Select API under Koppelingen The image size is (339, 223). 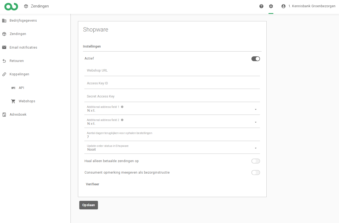click(21, 88)
